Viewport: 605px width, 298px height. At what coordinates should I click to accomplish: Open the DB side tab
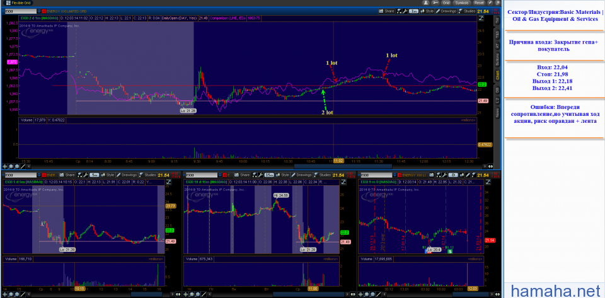497,89
